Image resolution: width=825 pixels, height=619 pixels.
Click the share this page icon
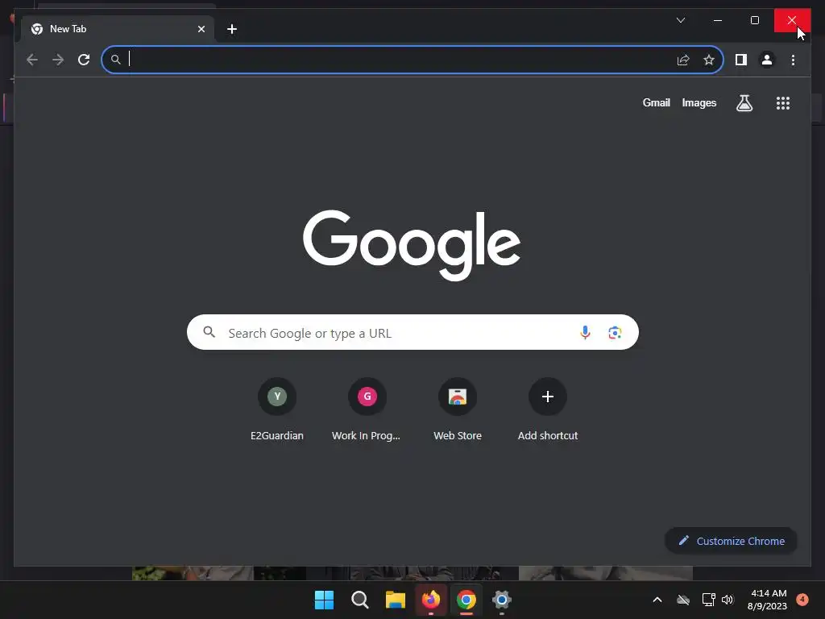click(683, 60)
